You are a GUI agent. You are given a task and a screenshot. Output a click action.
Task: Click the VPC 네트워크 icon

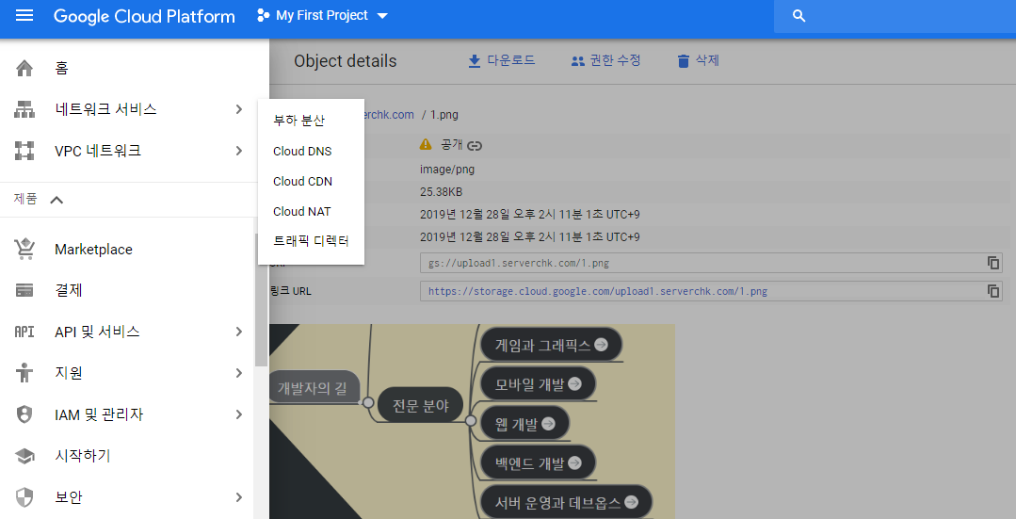(x=24, y=151)
